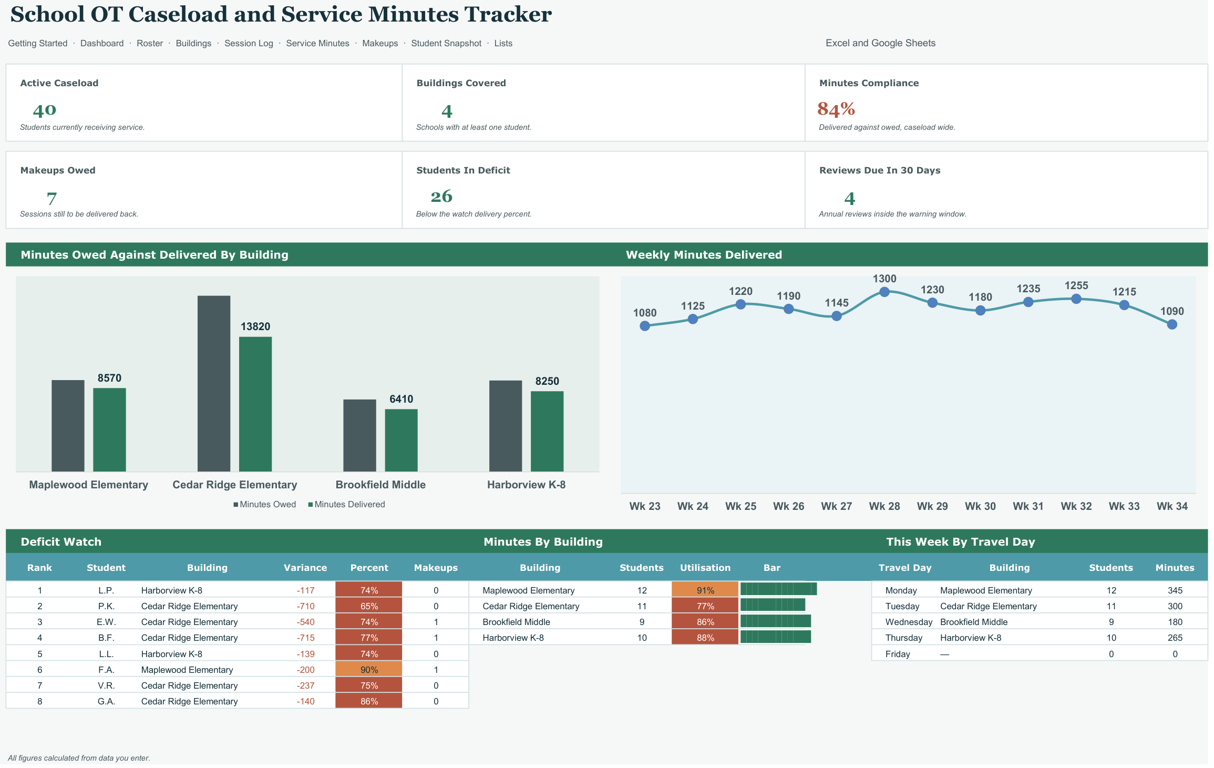Select the Makeups Owed value 7
1214x768 pixels.
tap(52, 199)
